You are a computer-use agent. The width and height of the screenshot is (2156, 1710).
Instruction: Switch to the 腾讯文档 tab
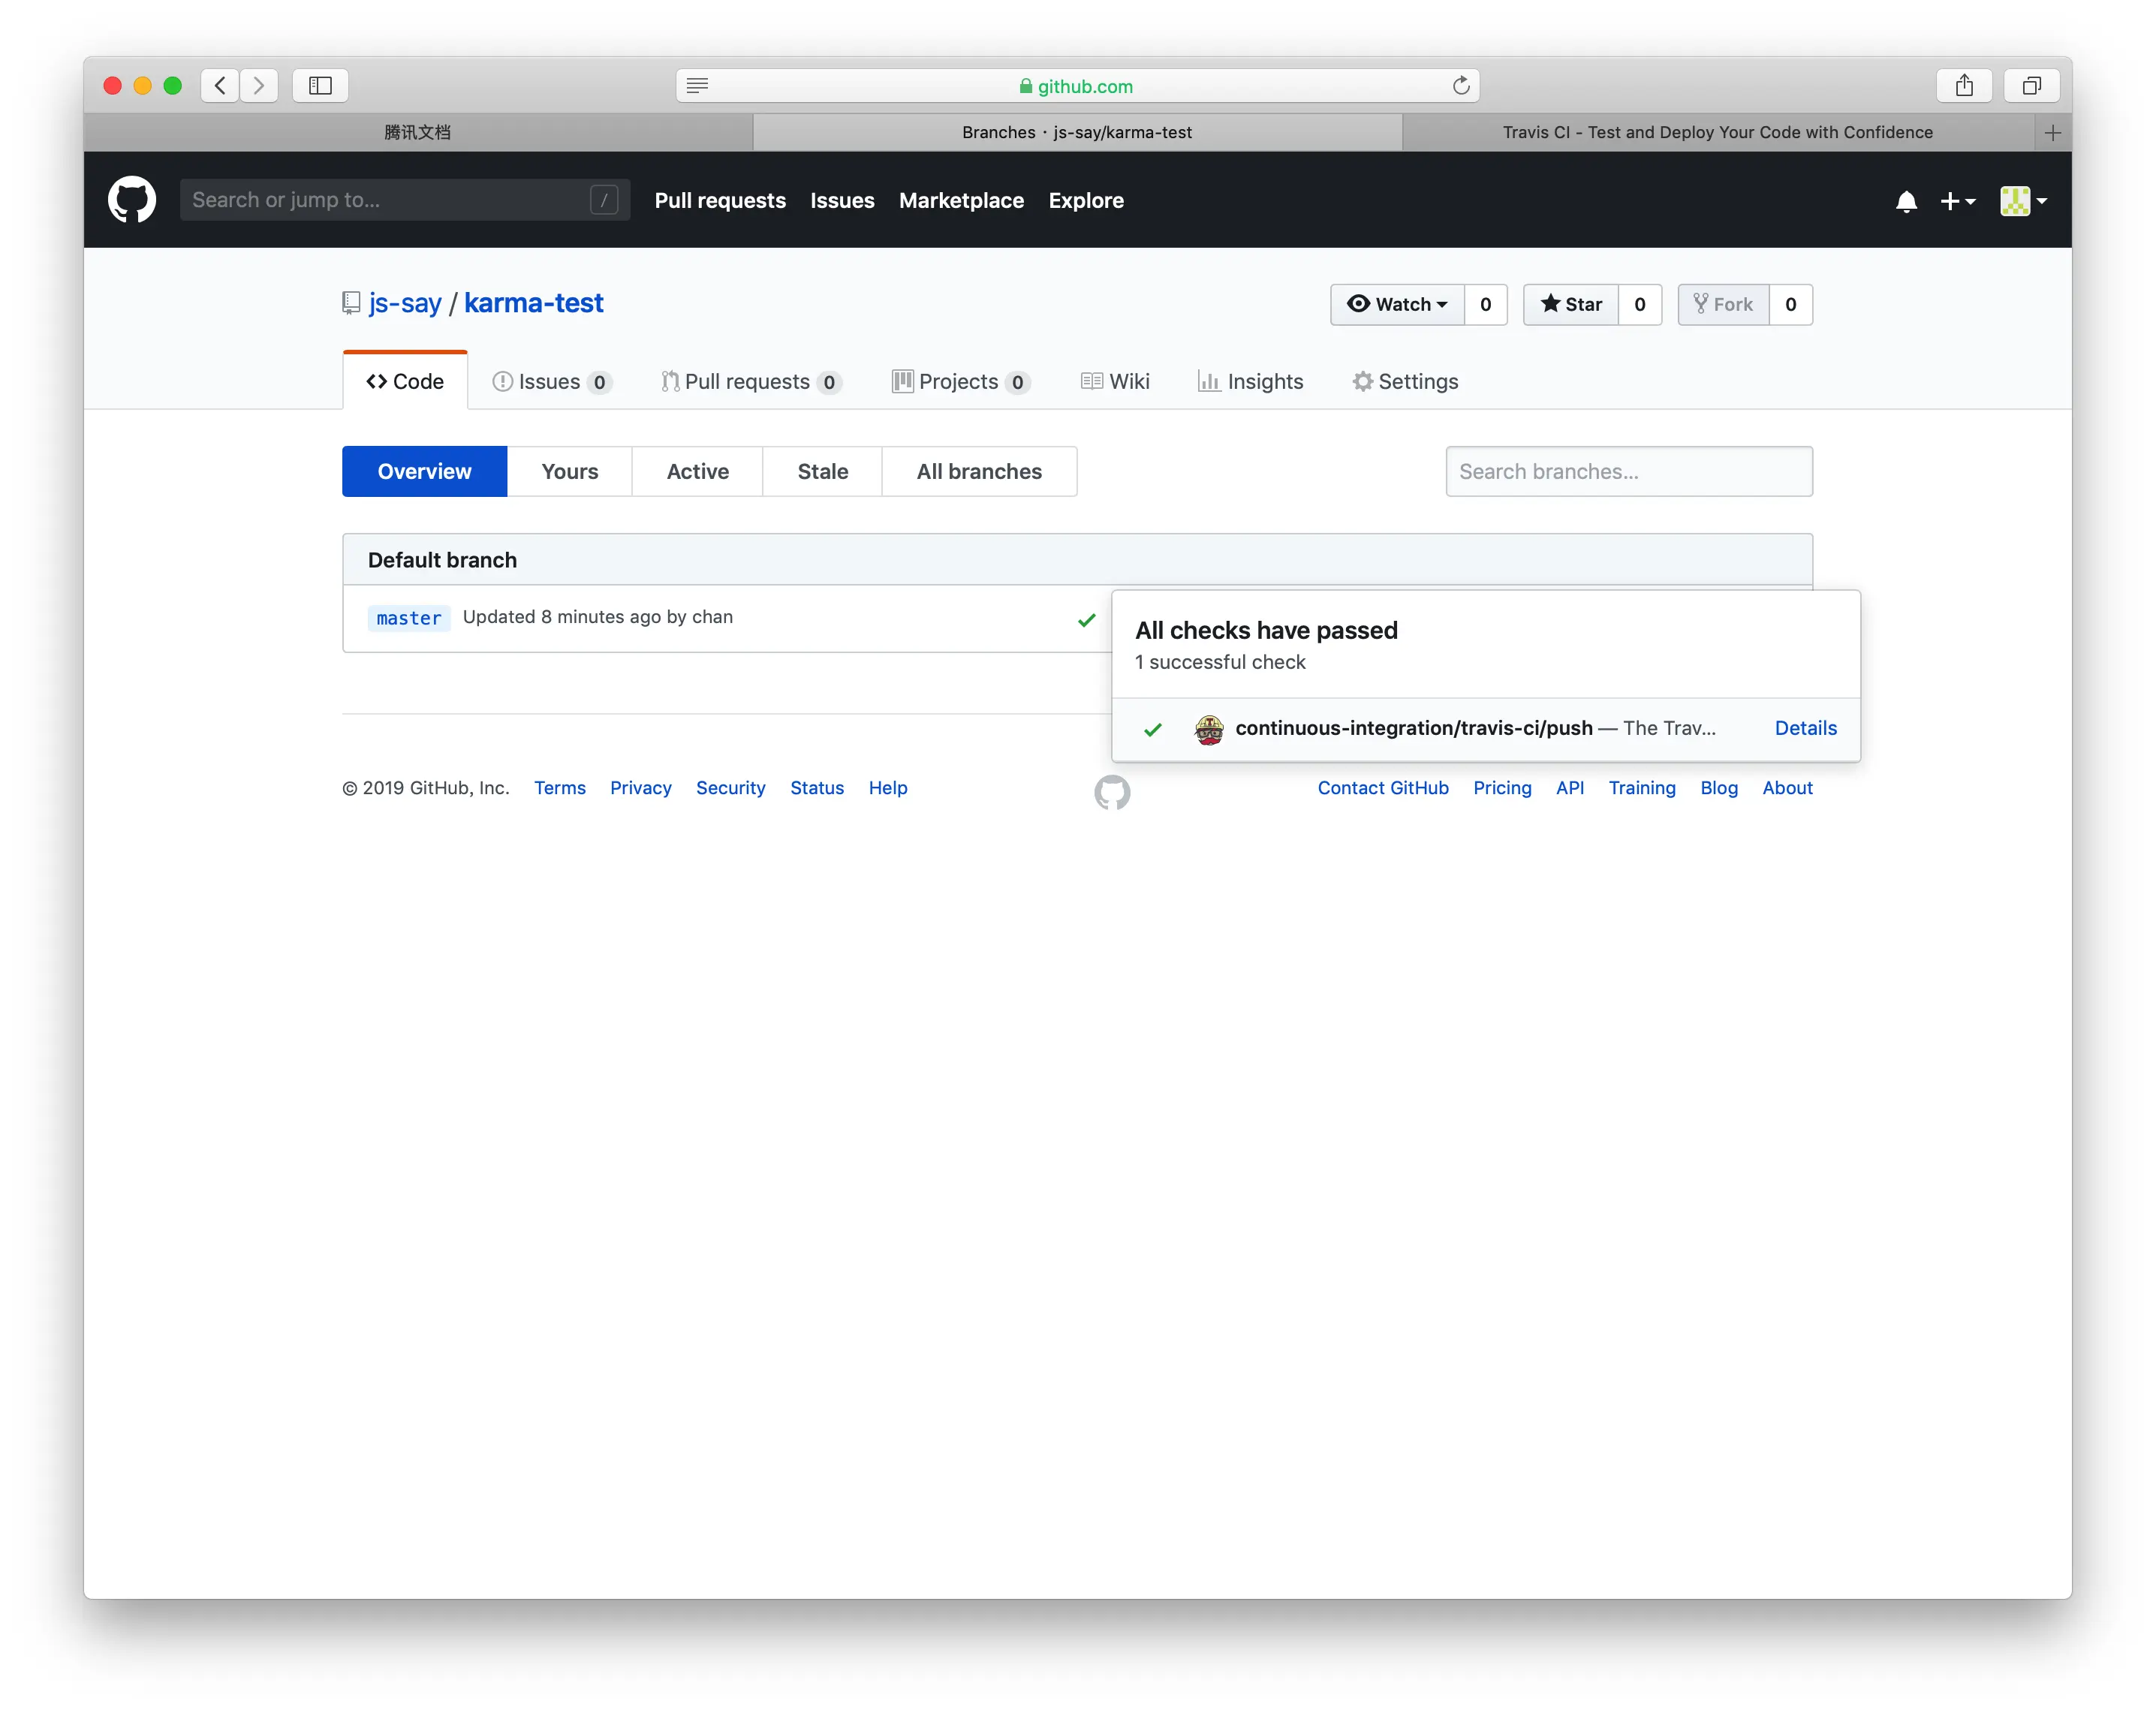(x=418, y=132)
